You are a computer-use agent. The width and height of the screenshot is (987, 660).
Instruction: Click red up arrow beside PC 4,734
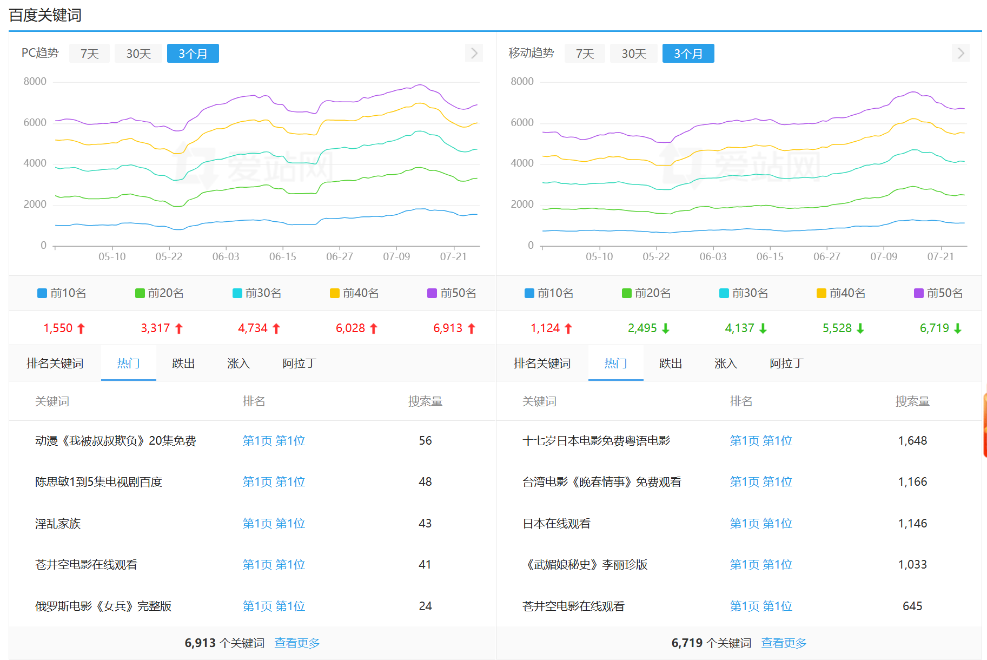(x=276, y=328)
